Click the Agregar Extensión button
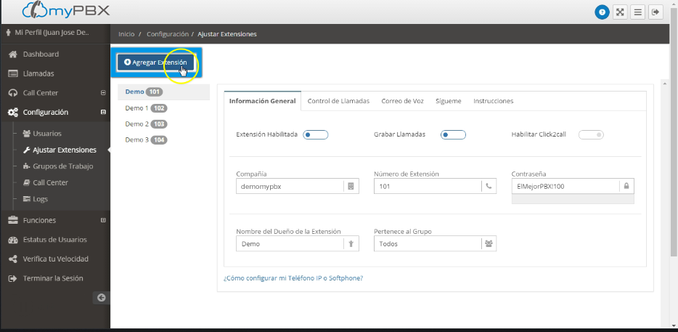This screenshot has width=678, height=332. (155, 62)
